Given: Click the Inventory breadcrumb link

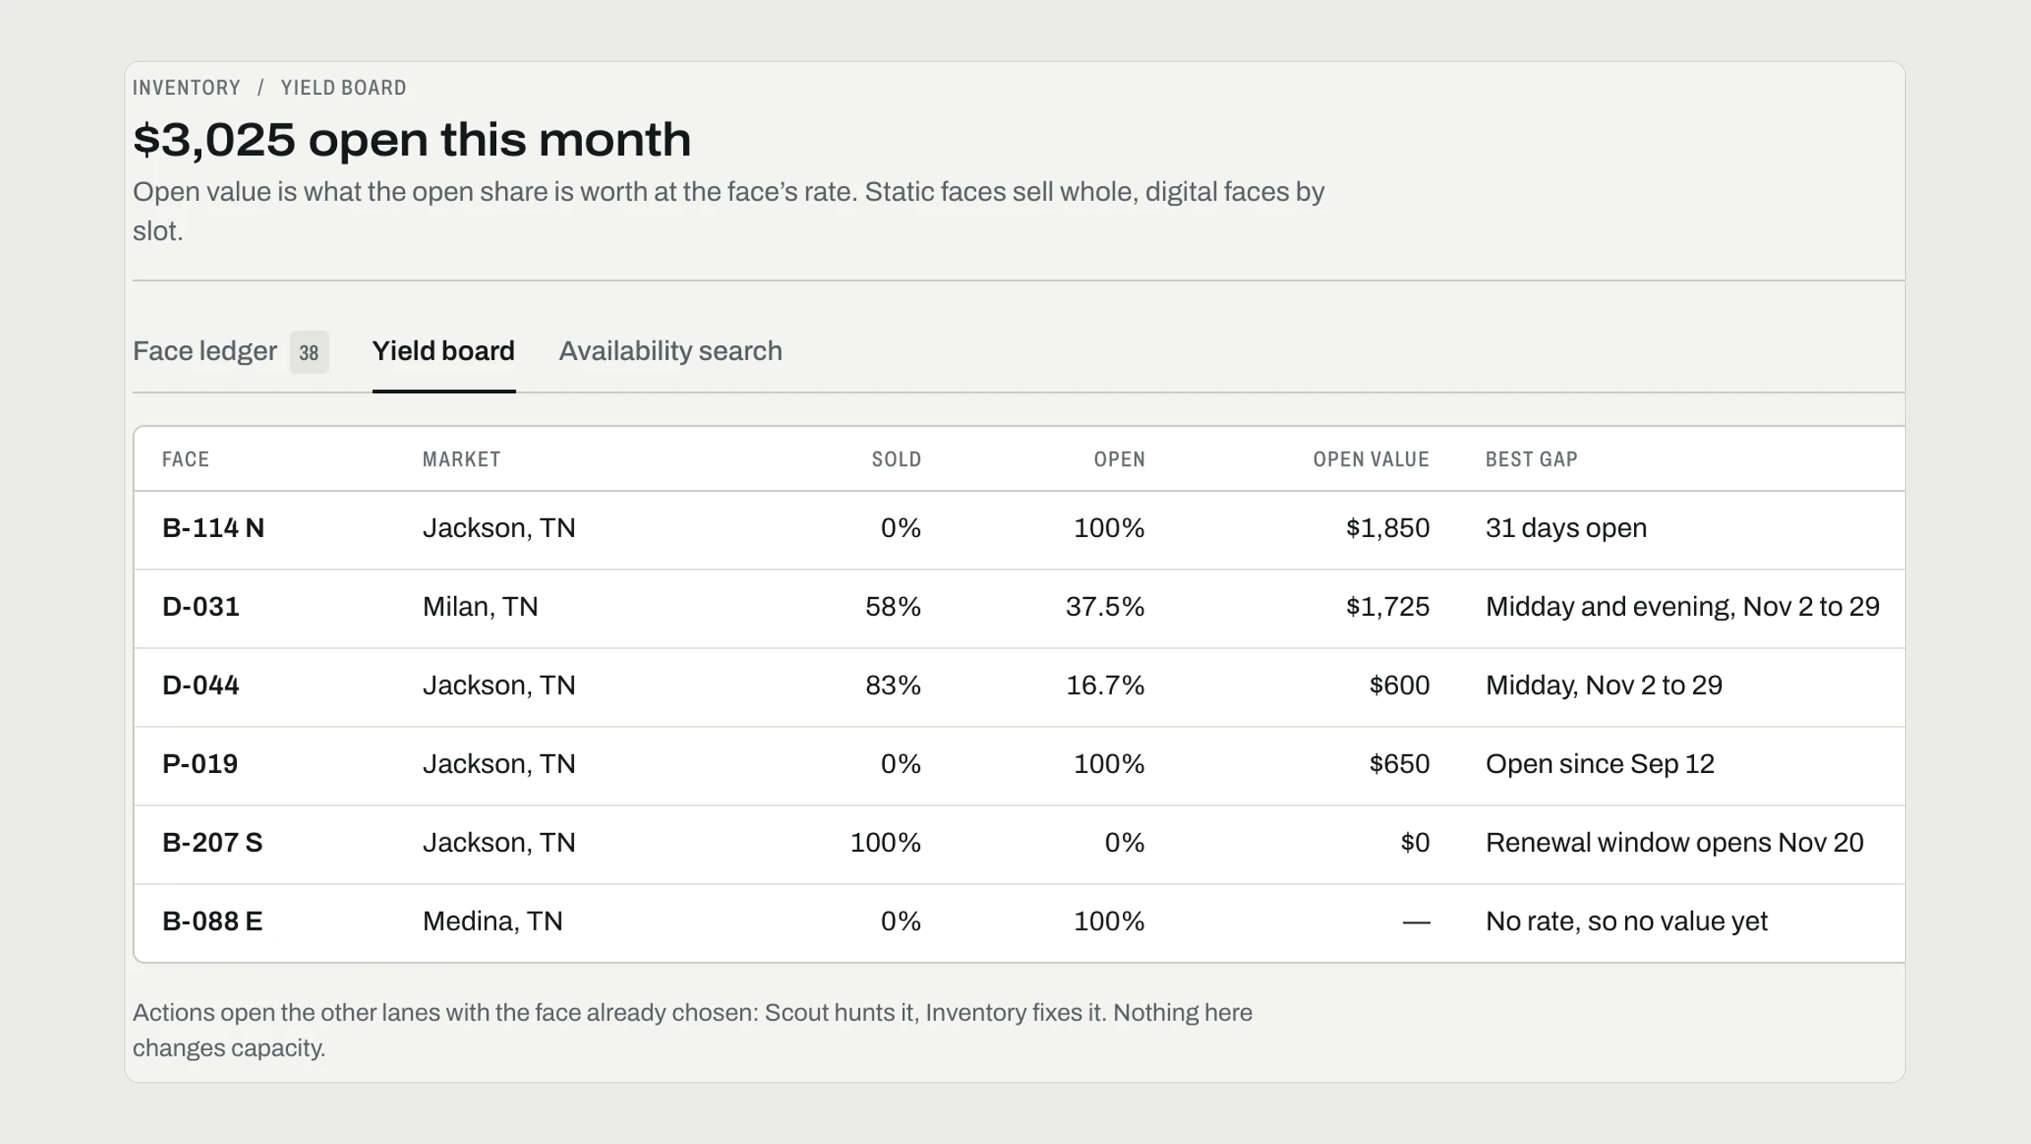Looking at the screenshot, I should pos(187,88).
